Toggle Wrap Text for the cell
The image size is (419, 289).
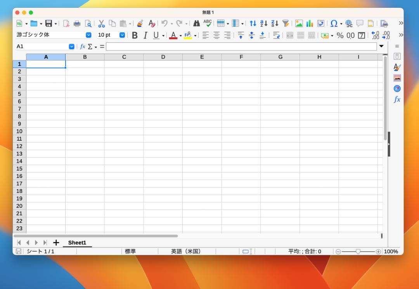[x=276, y=35]
